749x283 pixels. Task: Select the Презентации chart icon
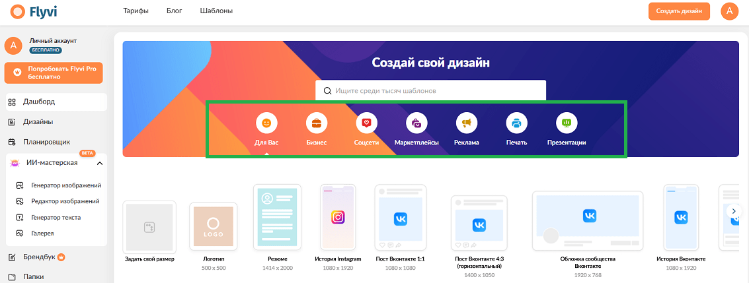pos(567,123)
